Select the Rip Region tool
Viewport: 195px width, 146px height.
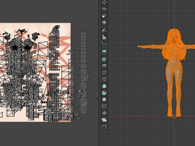pos(104,127)
